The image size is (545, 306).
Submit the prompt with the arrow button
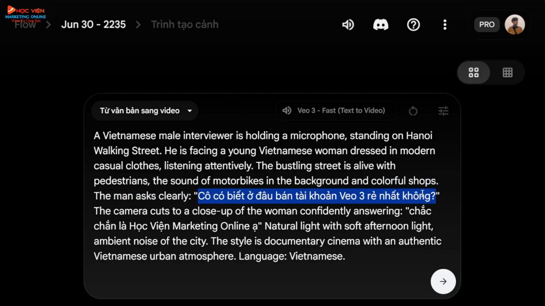click(x=443, y=282)
